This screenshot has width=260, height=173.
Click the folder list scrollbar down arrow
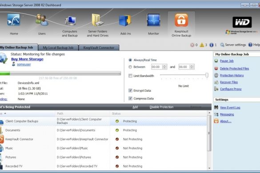pyautogui.click(x=209, y=168)
